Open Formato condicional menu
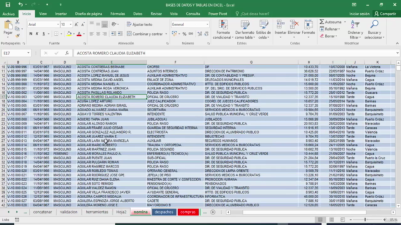This screenshot has width=401, height=225. click(x=223, y=29)
